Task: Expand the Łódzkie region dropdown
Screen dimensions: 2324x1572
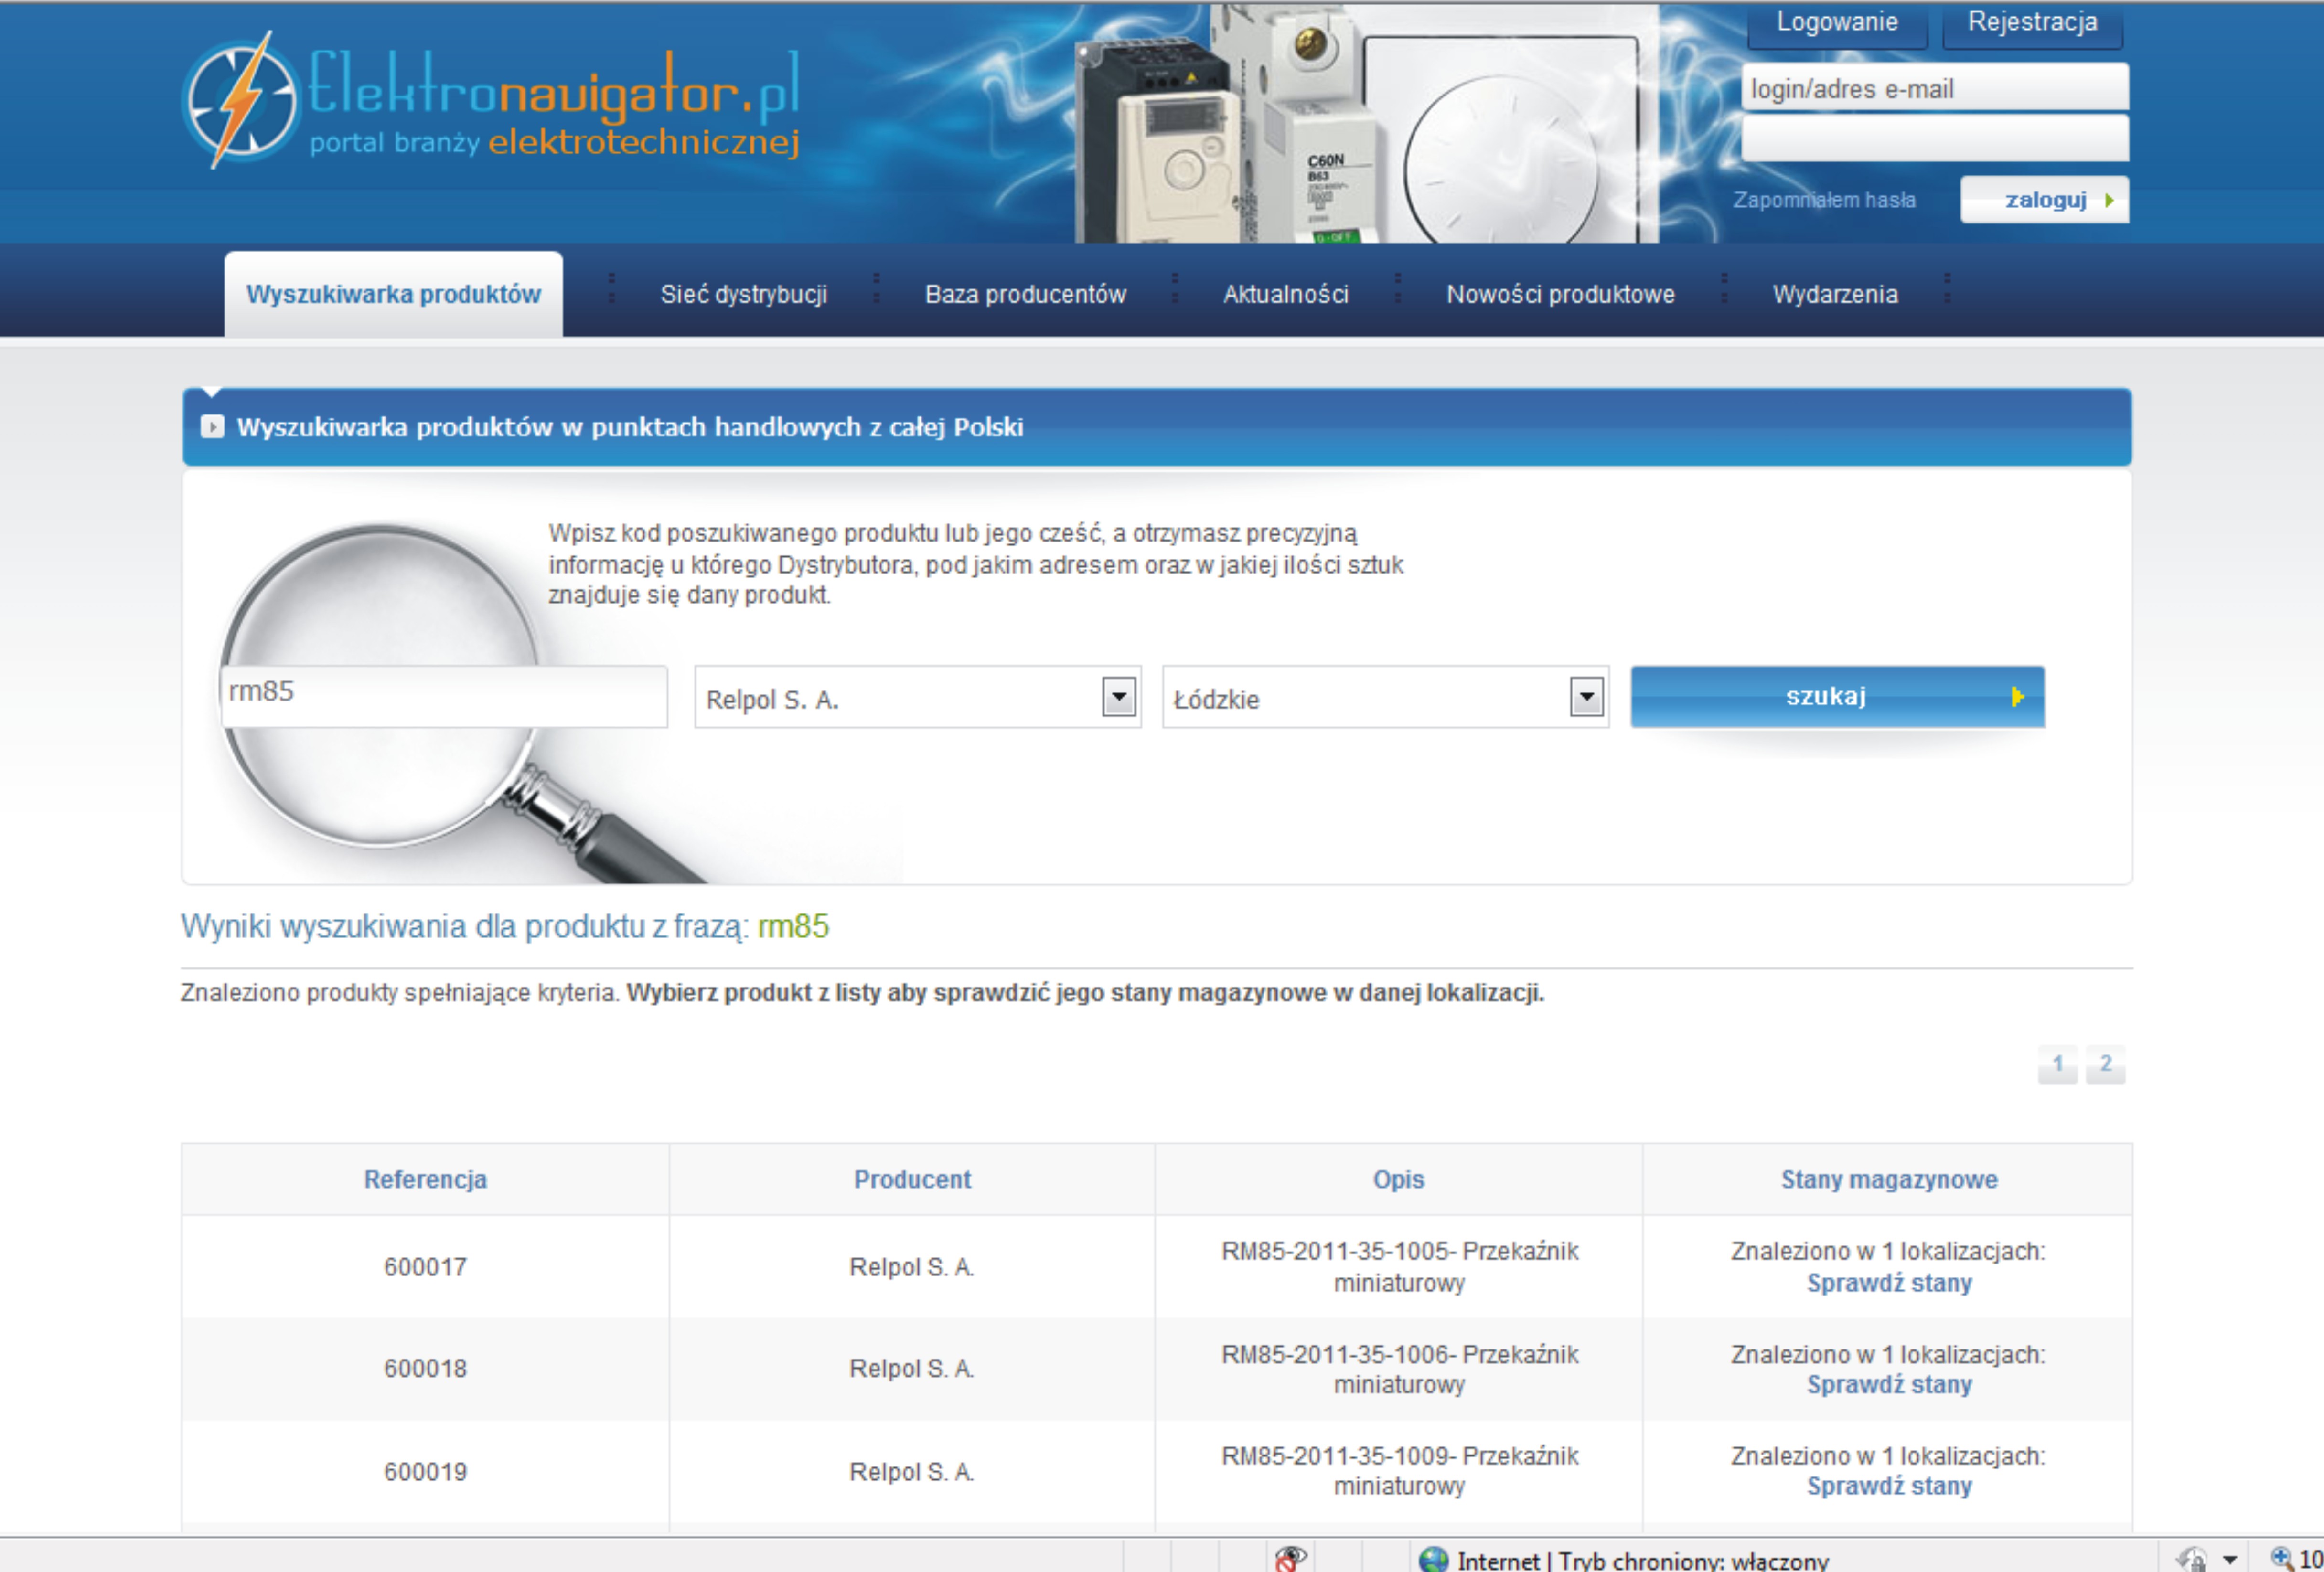Action: coord(1586,697)
